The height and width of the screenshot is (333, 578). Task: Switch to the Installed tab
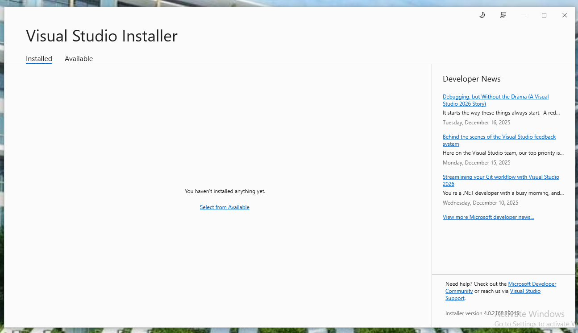39,59
